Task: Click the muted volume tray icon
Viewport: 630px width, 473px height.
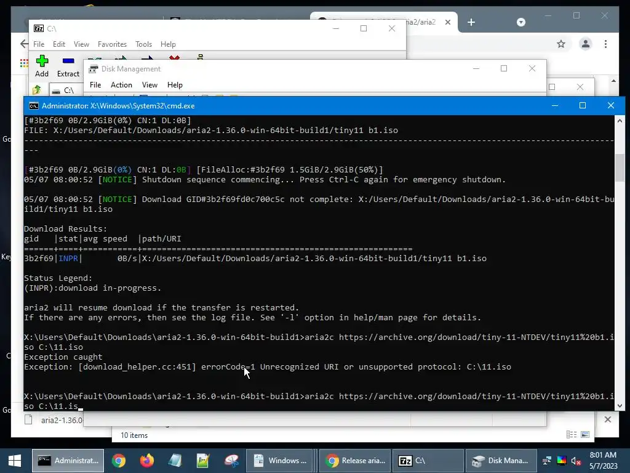Action: click(x=576, y=461)
